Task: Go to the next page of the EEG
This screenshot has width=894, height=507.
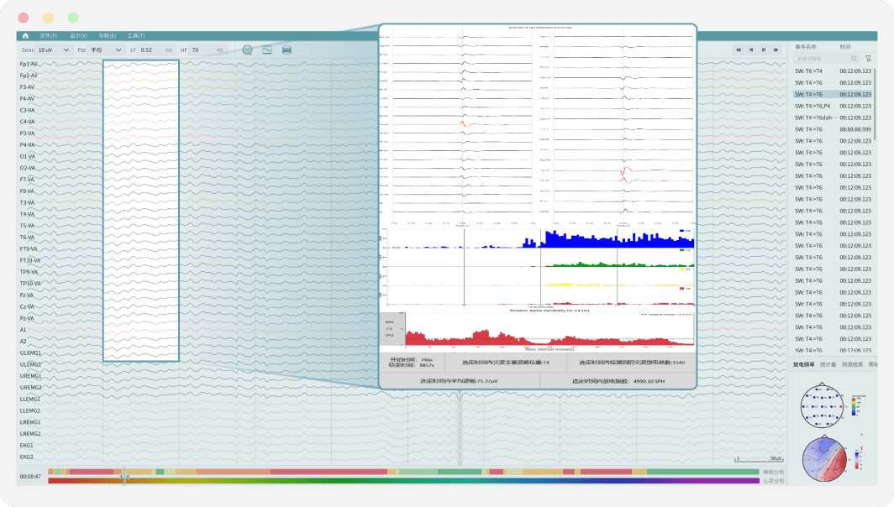Action: click(x=764, y=50)
